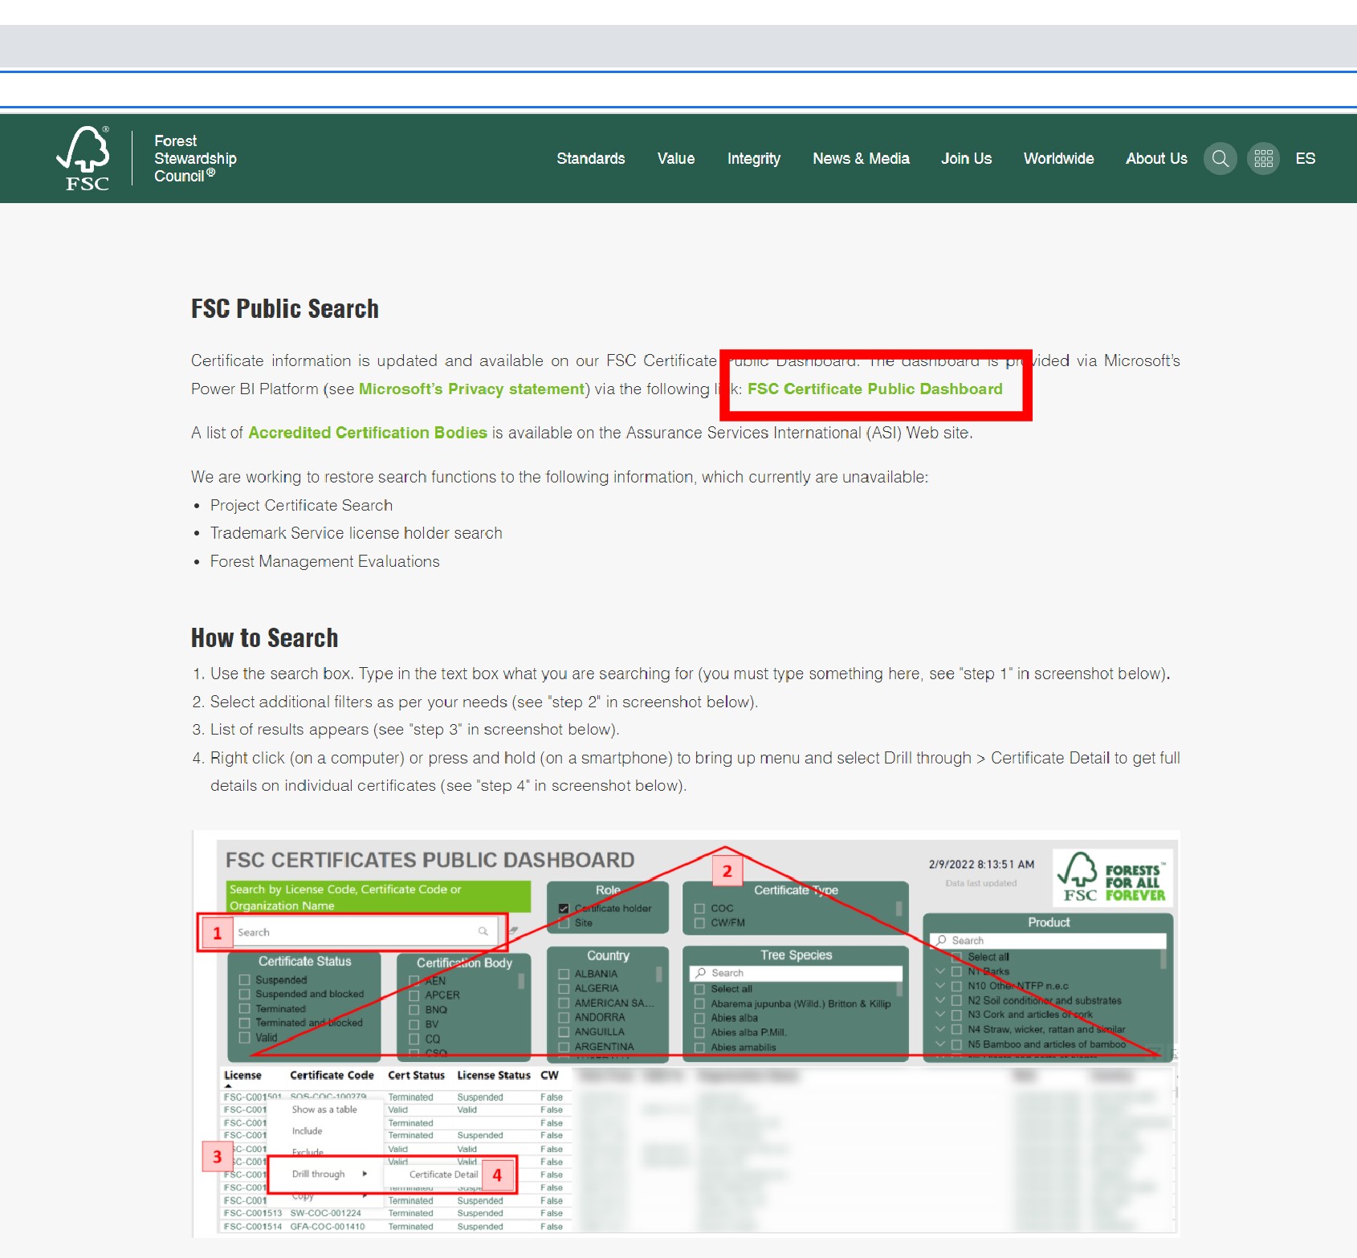This screenshot has height=1258, width=1357.
Task: Click 'Project Certificate Search' bullet text
Action: point(301,505)
